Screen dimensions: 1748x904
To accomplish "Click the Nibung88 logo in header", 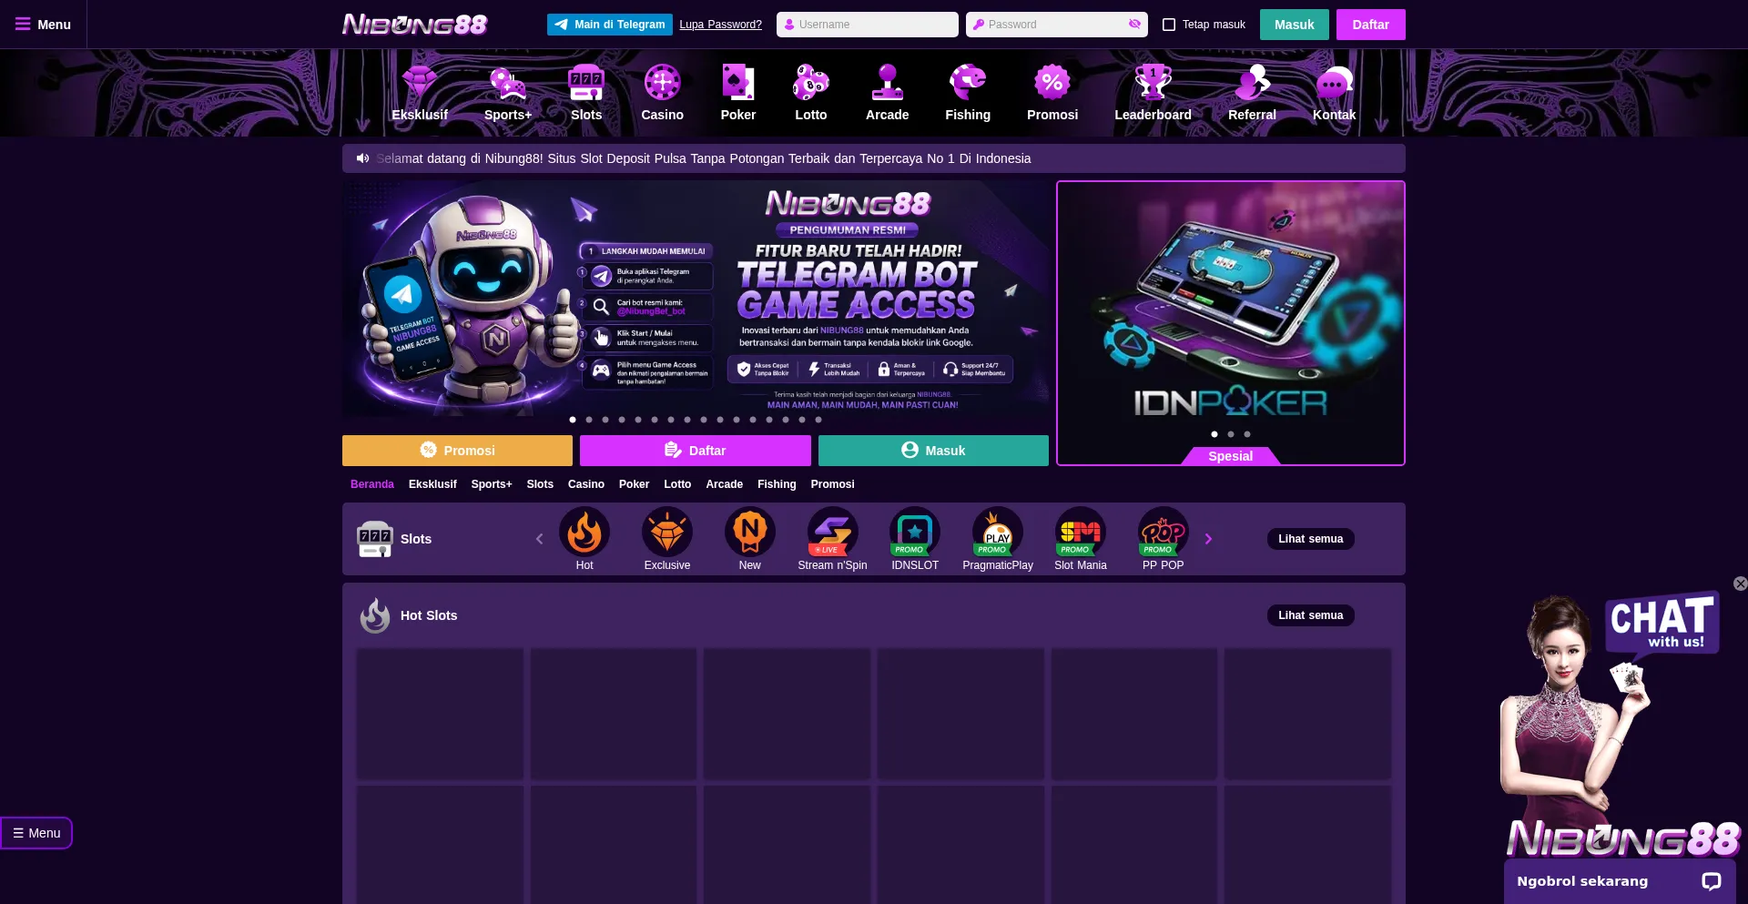I will coord(414,25).
